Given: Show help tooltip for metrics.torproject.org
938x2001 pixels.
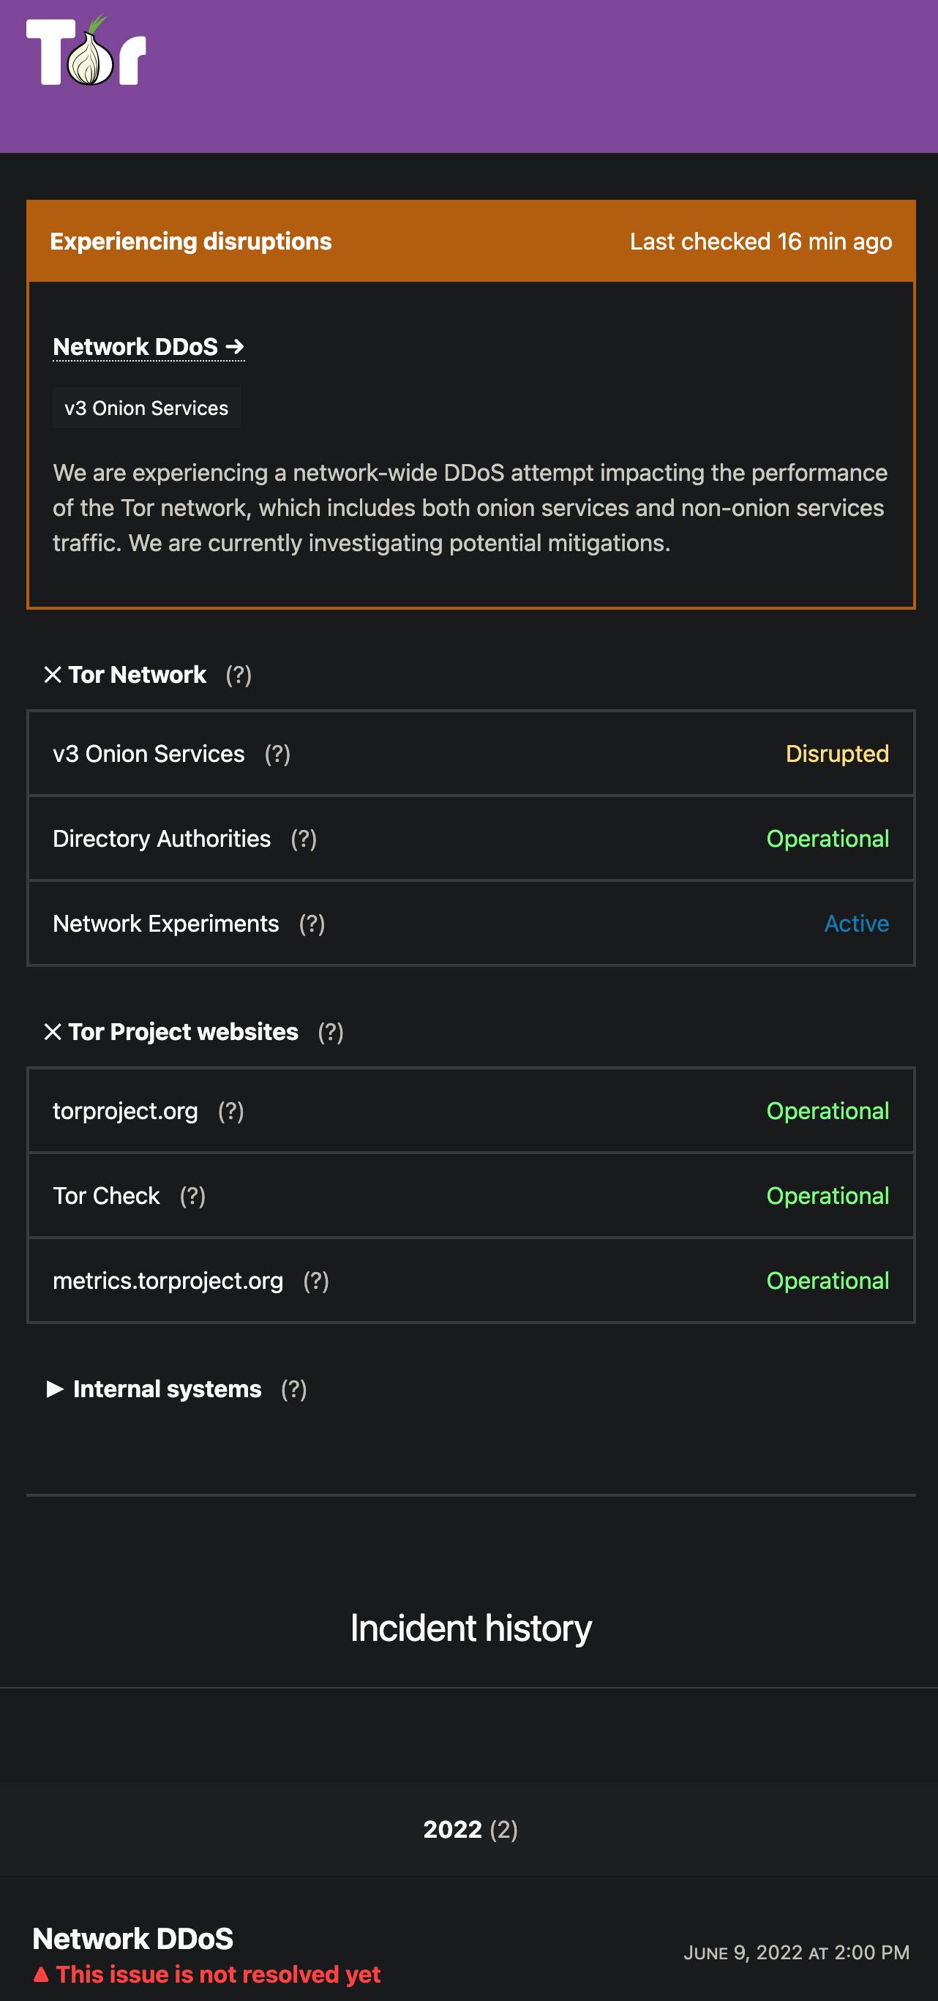Looking at the screenshot, I should pos(316,1281).
